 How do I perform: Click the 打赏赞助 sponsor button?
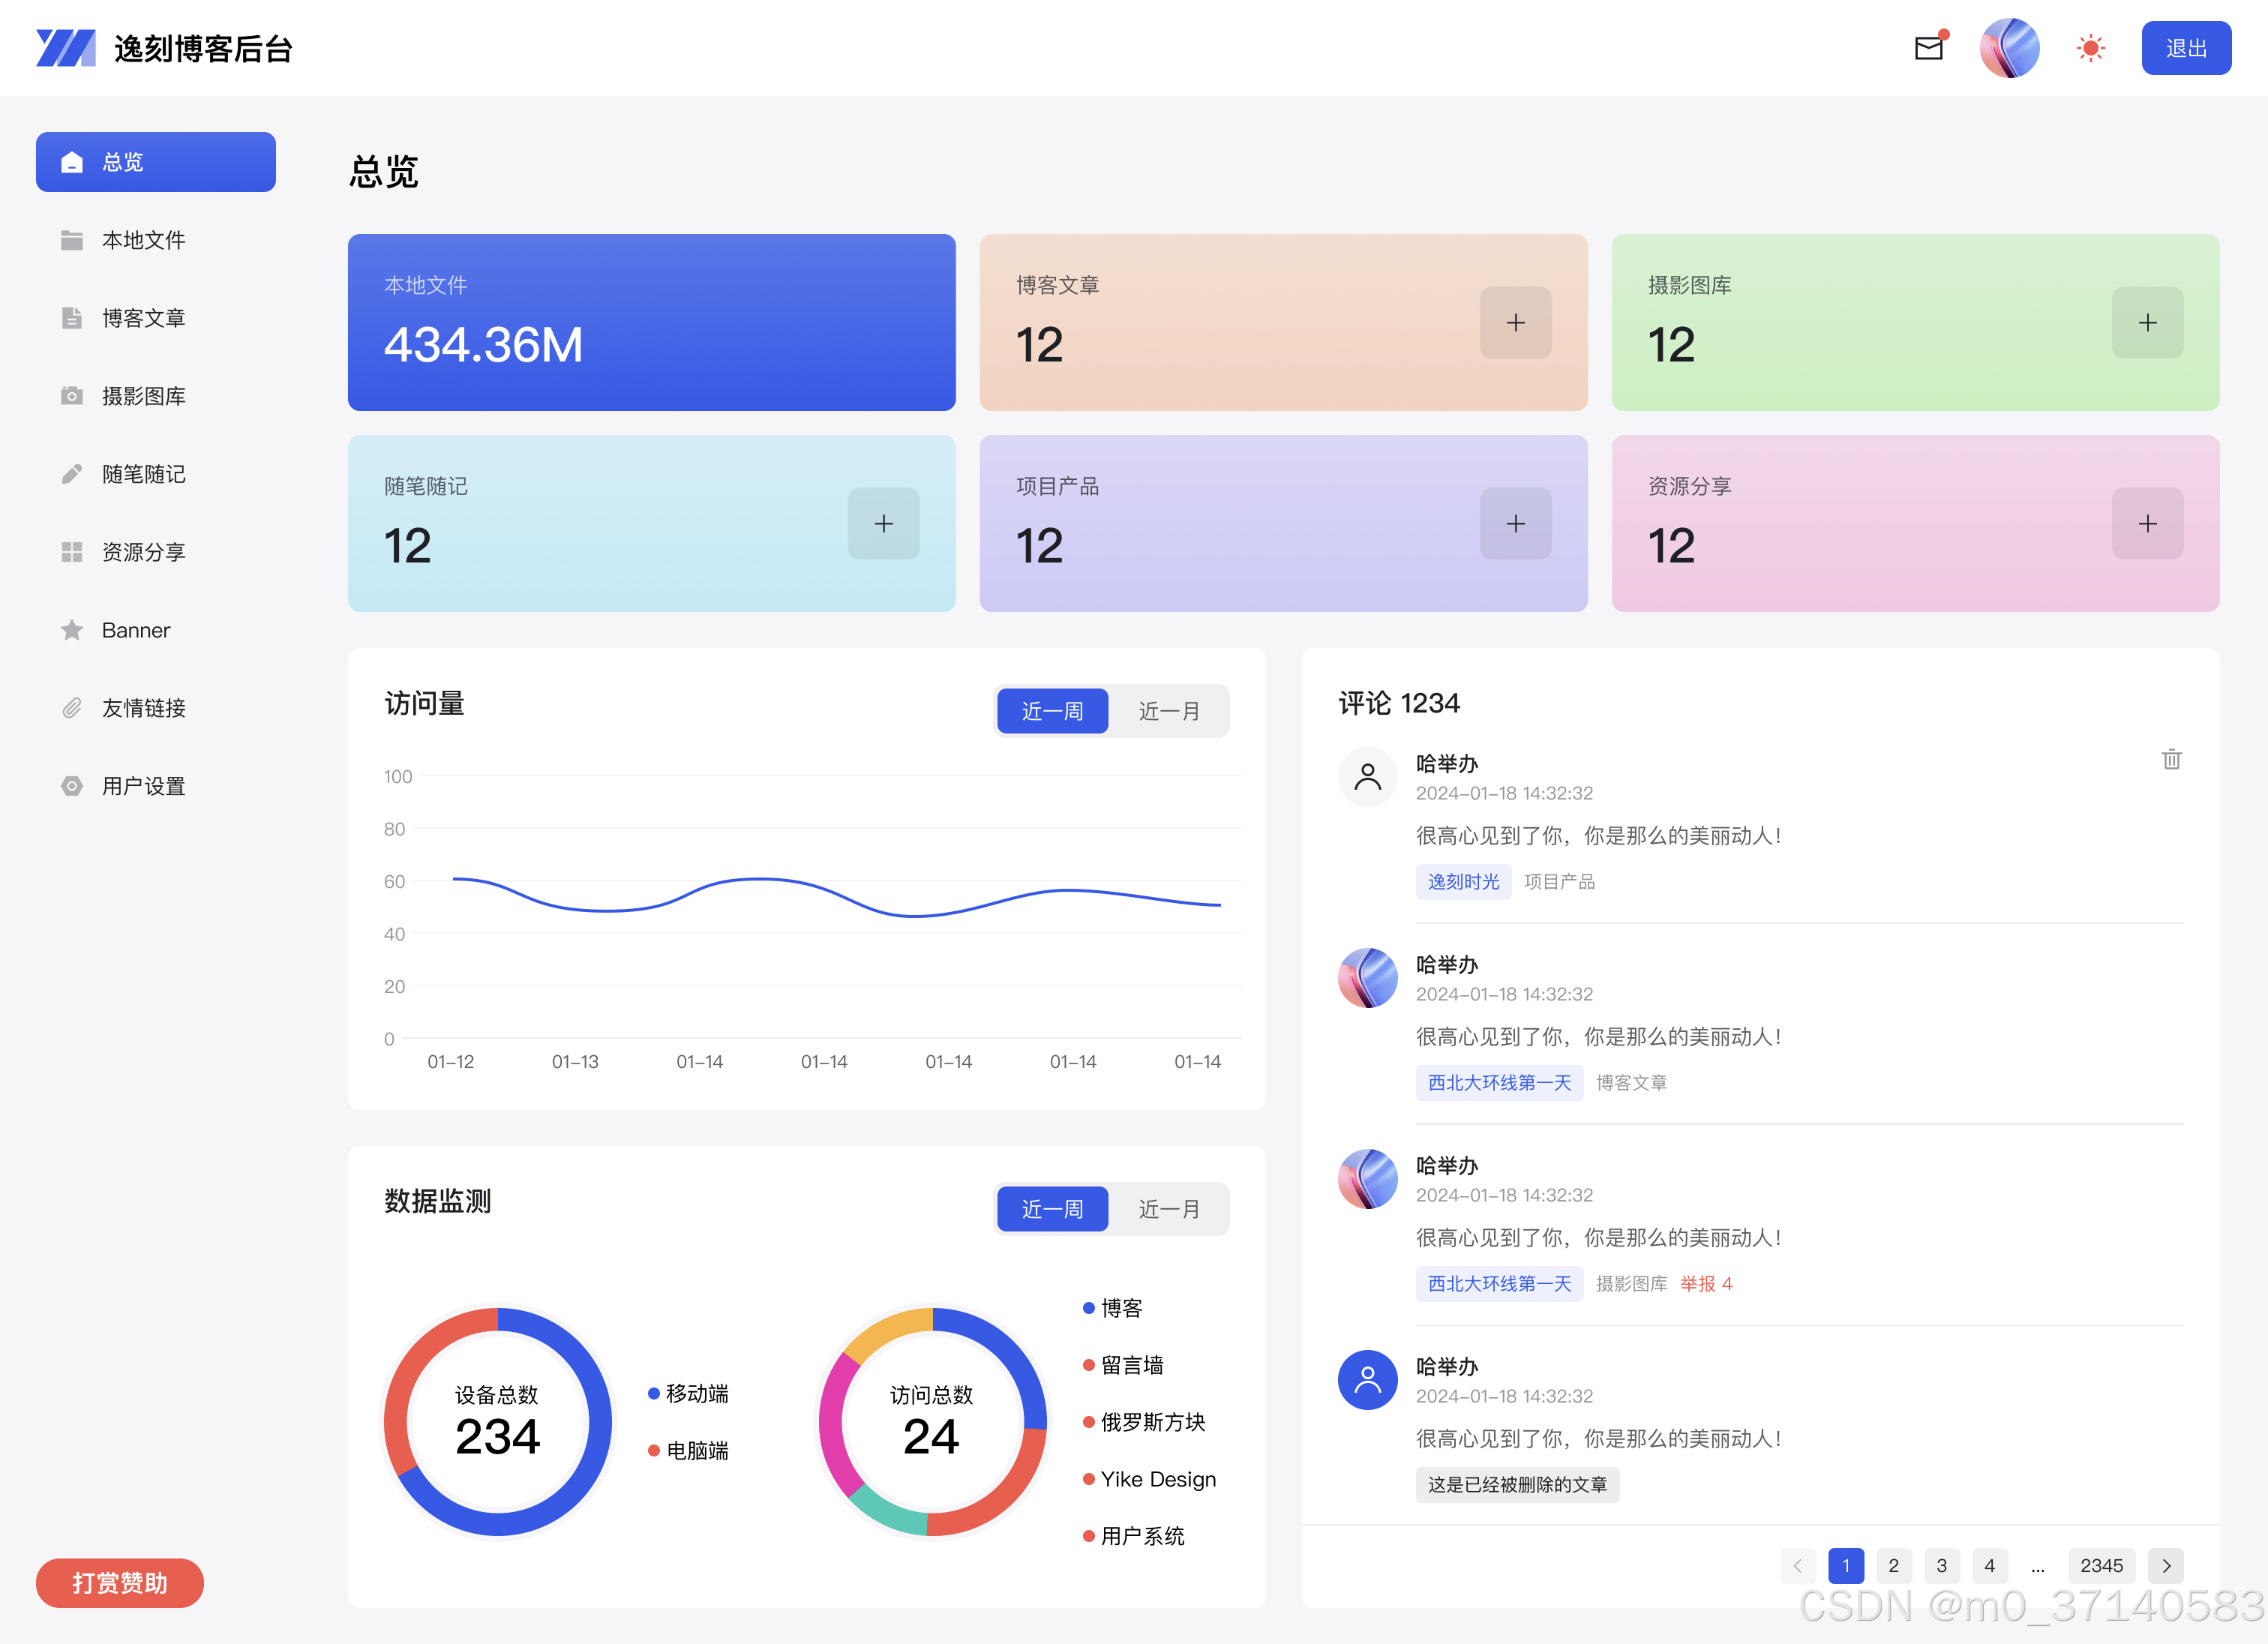pyautogui.click(x=120, y=1582)
